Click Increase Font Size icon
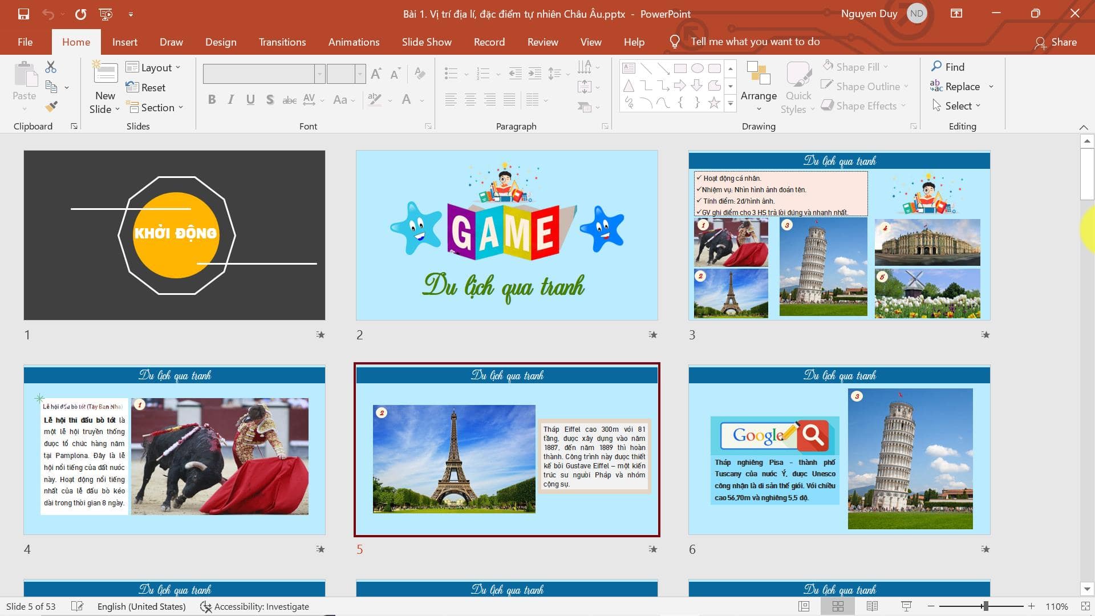Image resolution: width=1095 pixels, height=616 pixels. point(376,74)
